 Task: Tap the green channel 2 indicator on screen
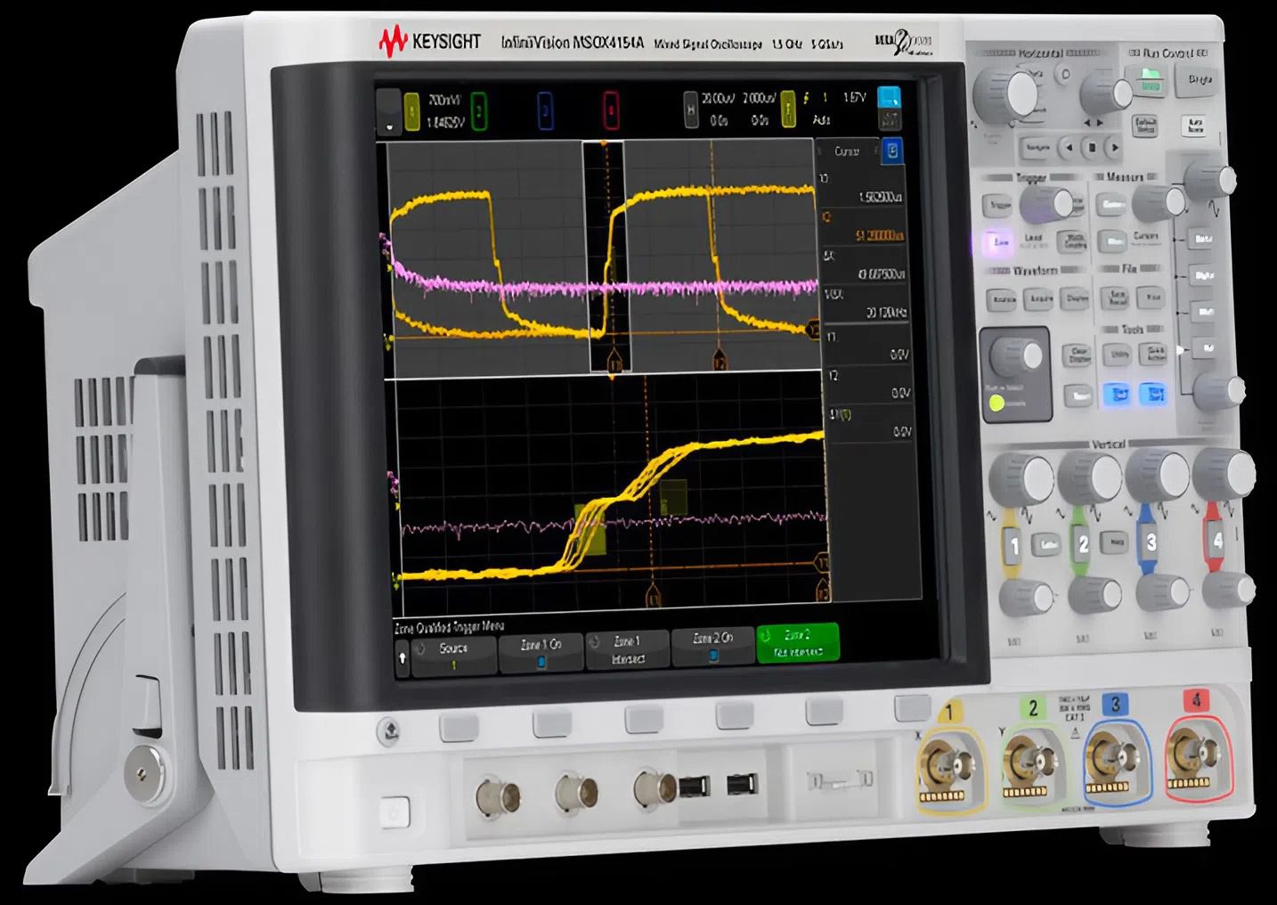[x=479, y=111]
